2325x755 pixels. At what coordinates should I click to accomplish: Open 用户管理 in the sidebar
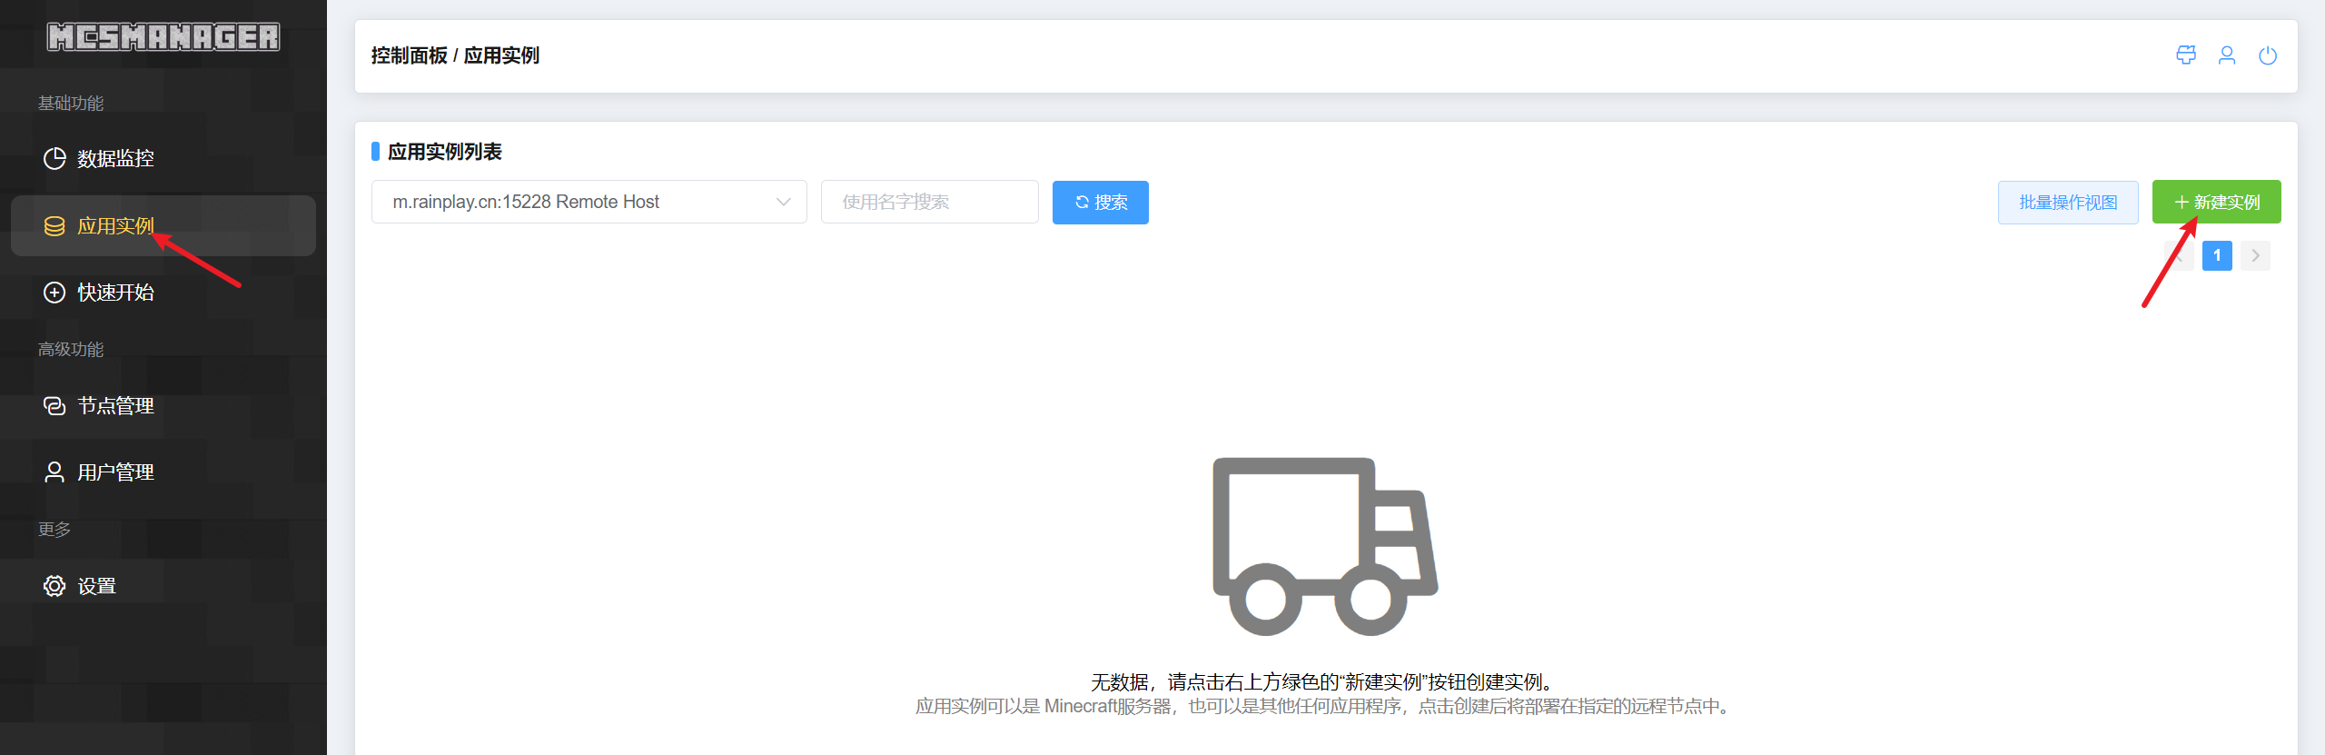163,472
